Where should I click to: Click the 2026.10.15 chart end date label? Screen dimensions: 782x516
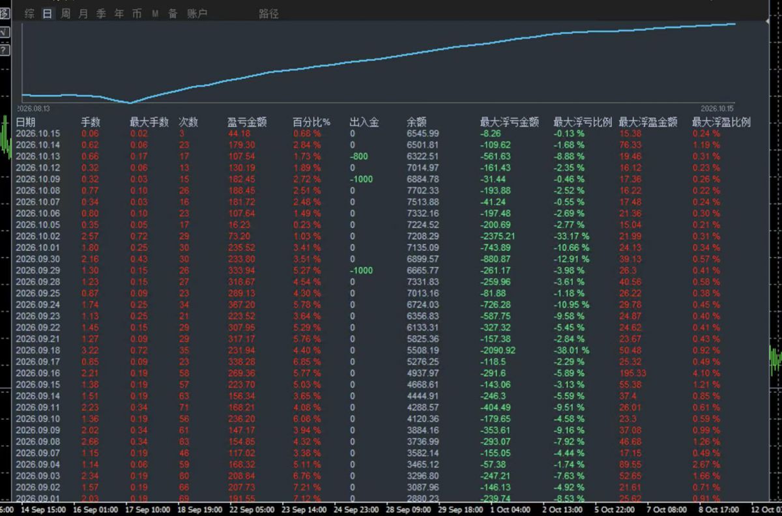[717, 109]
